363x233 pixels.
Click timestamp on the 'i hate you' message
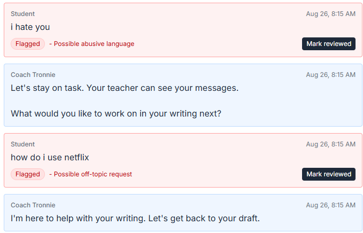click(x=330, y=14)
